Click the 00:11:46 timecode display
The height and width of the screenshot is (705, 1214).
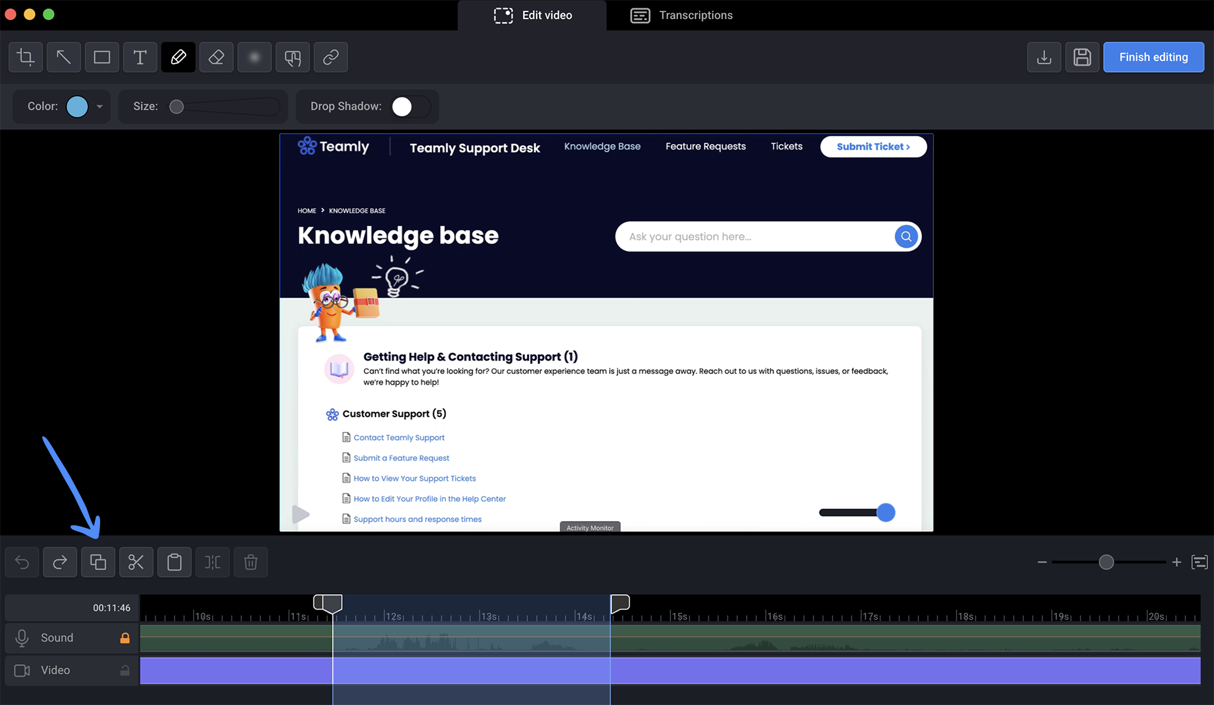coord(112,608)
